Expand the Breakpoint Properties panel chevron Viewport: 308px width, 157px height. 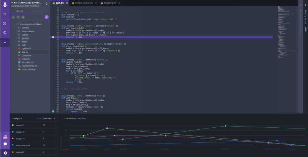tap(300, 5)
